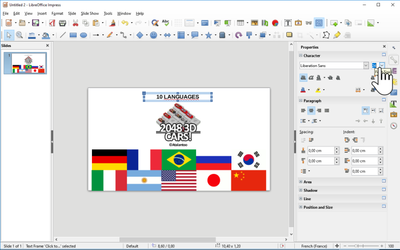Click the Print icon
The width and height of the screenshot is (400, 250).
pos(62,23)
